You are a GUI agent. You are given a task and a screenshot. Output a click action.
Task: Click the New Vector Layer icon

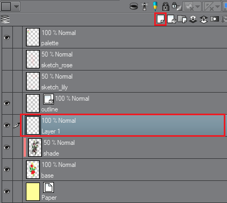(x=171, y=19)
